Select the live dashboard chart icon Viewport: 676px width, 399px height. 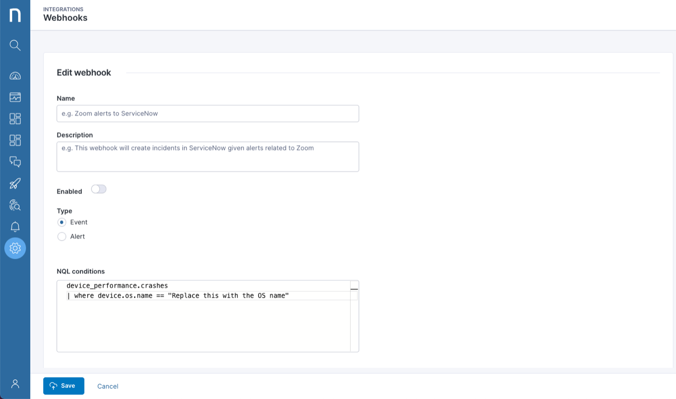[x=15, y=97]
